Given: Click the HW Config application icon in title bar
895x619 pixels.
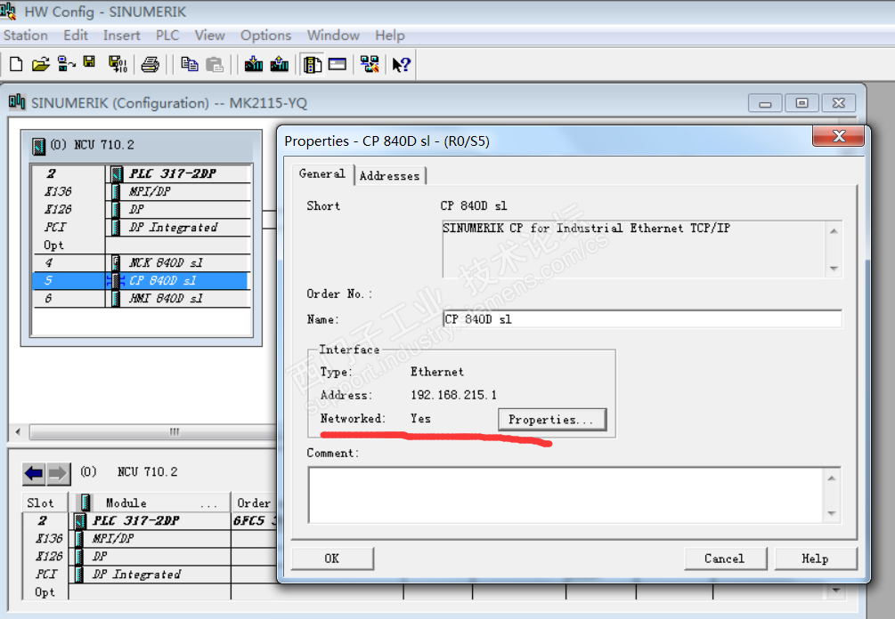Looking at the screenshot, I should (x=8, y=11).
